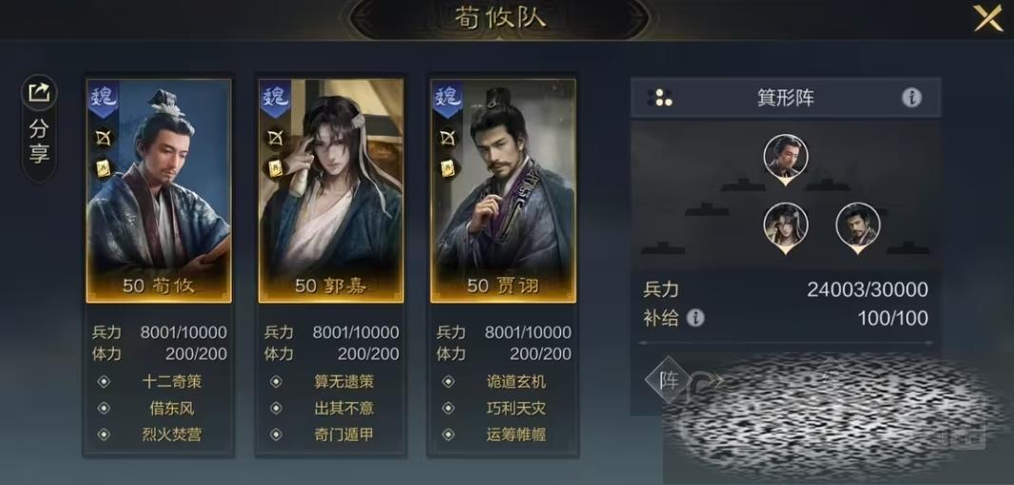Click the bow troop icon on 郭嘉's card
The height and width of the screenshot is (485, 1014).
pyautogui.click(x=276, y=138)
